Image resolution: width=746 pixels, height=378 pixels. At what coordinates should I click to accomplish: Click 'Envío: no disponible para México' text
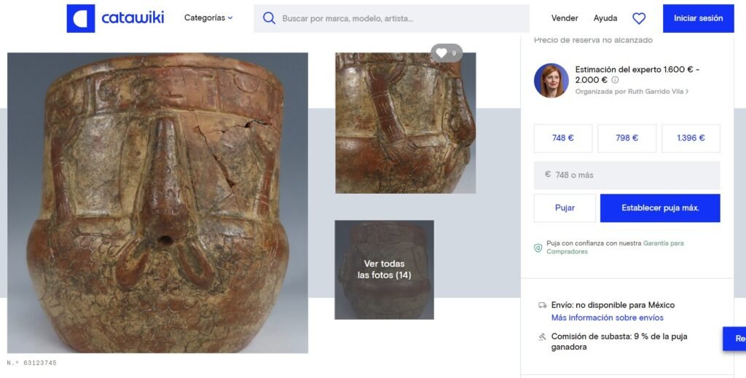tap(613, 304)
